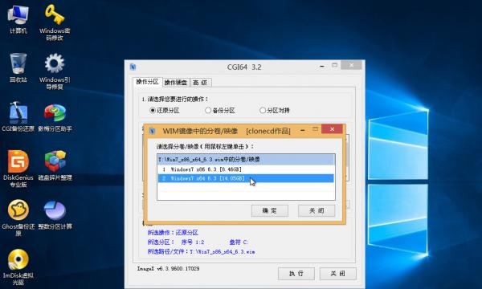Close the WIM镜像 dialog with red X

click(332, 129)
